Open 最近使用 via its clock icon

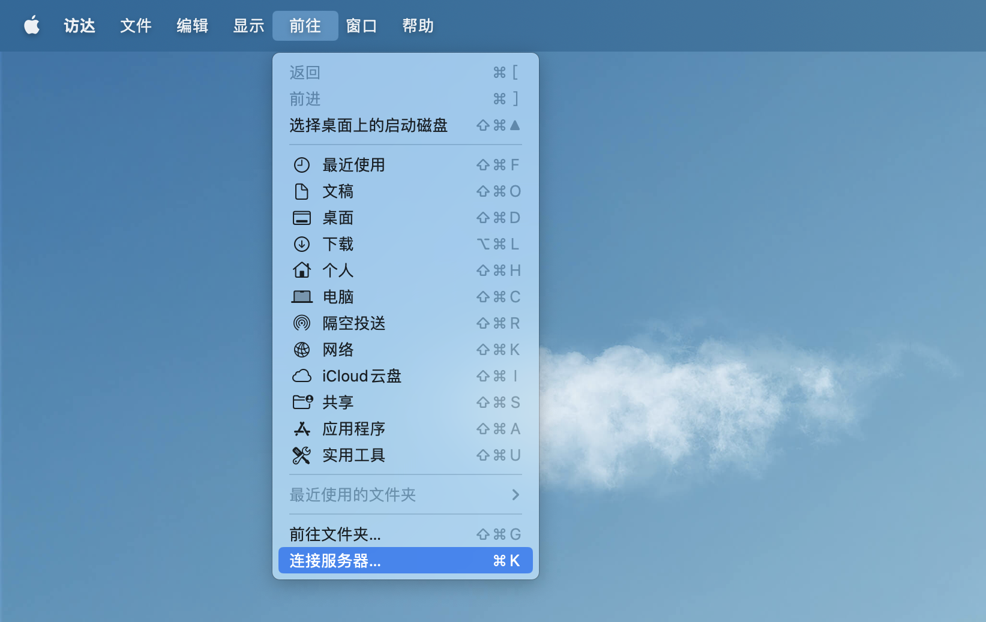point(302,165)
